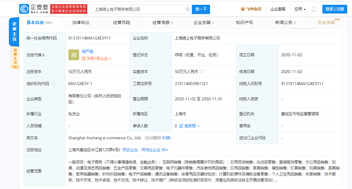Viewport: 352px width, 189px height.
Task: Click the mobile phone icon in header
Action: pyautogui.click(x=314, y=9)
